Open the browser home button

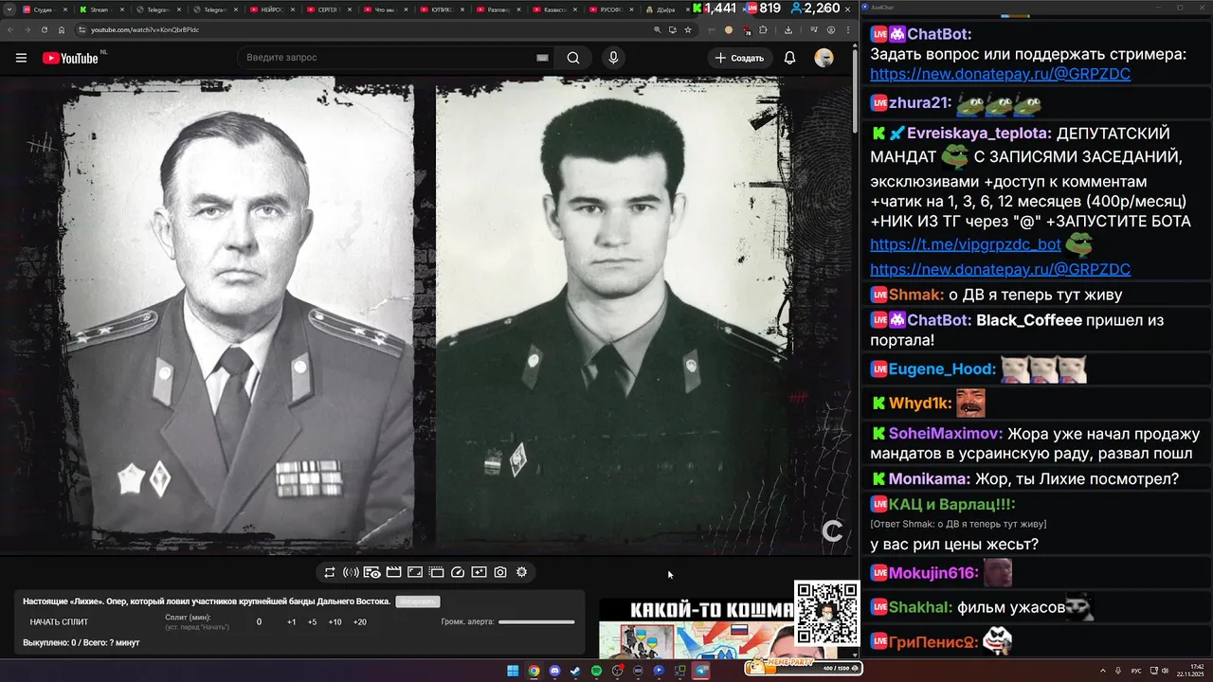coord(62,29)
